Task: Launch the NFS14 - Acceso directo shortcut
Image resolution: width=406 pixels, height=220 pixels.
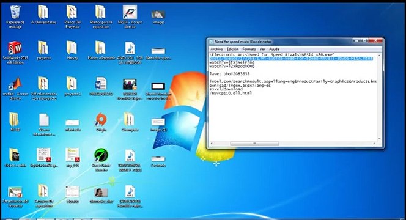Action: pyautogui.click(x=130, y=17)
